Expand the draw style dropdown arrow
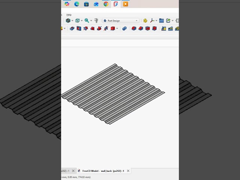 click(x=72, y=21)
